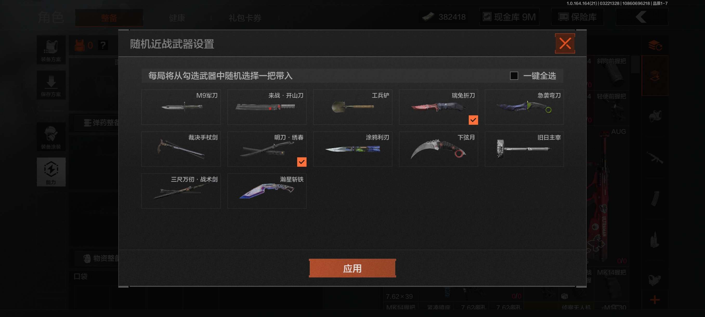
Task: Select the M9军刀 knife card
Action: click(181, 107)
